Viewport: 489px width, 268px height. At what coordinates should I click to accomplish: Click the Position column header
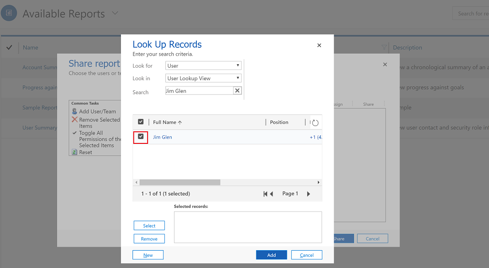tap(279, 122)
